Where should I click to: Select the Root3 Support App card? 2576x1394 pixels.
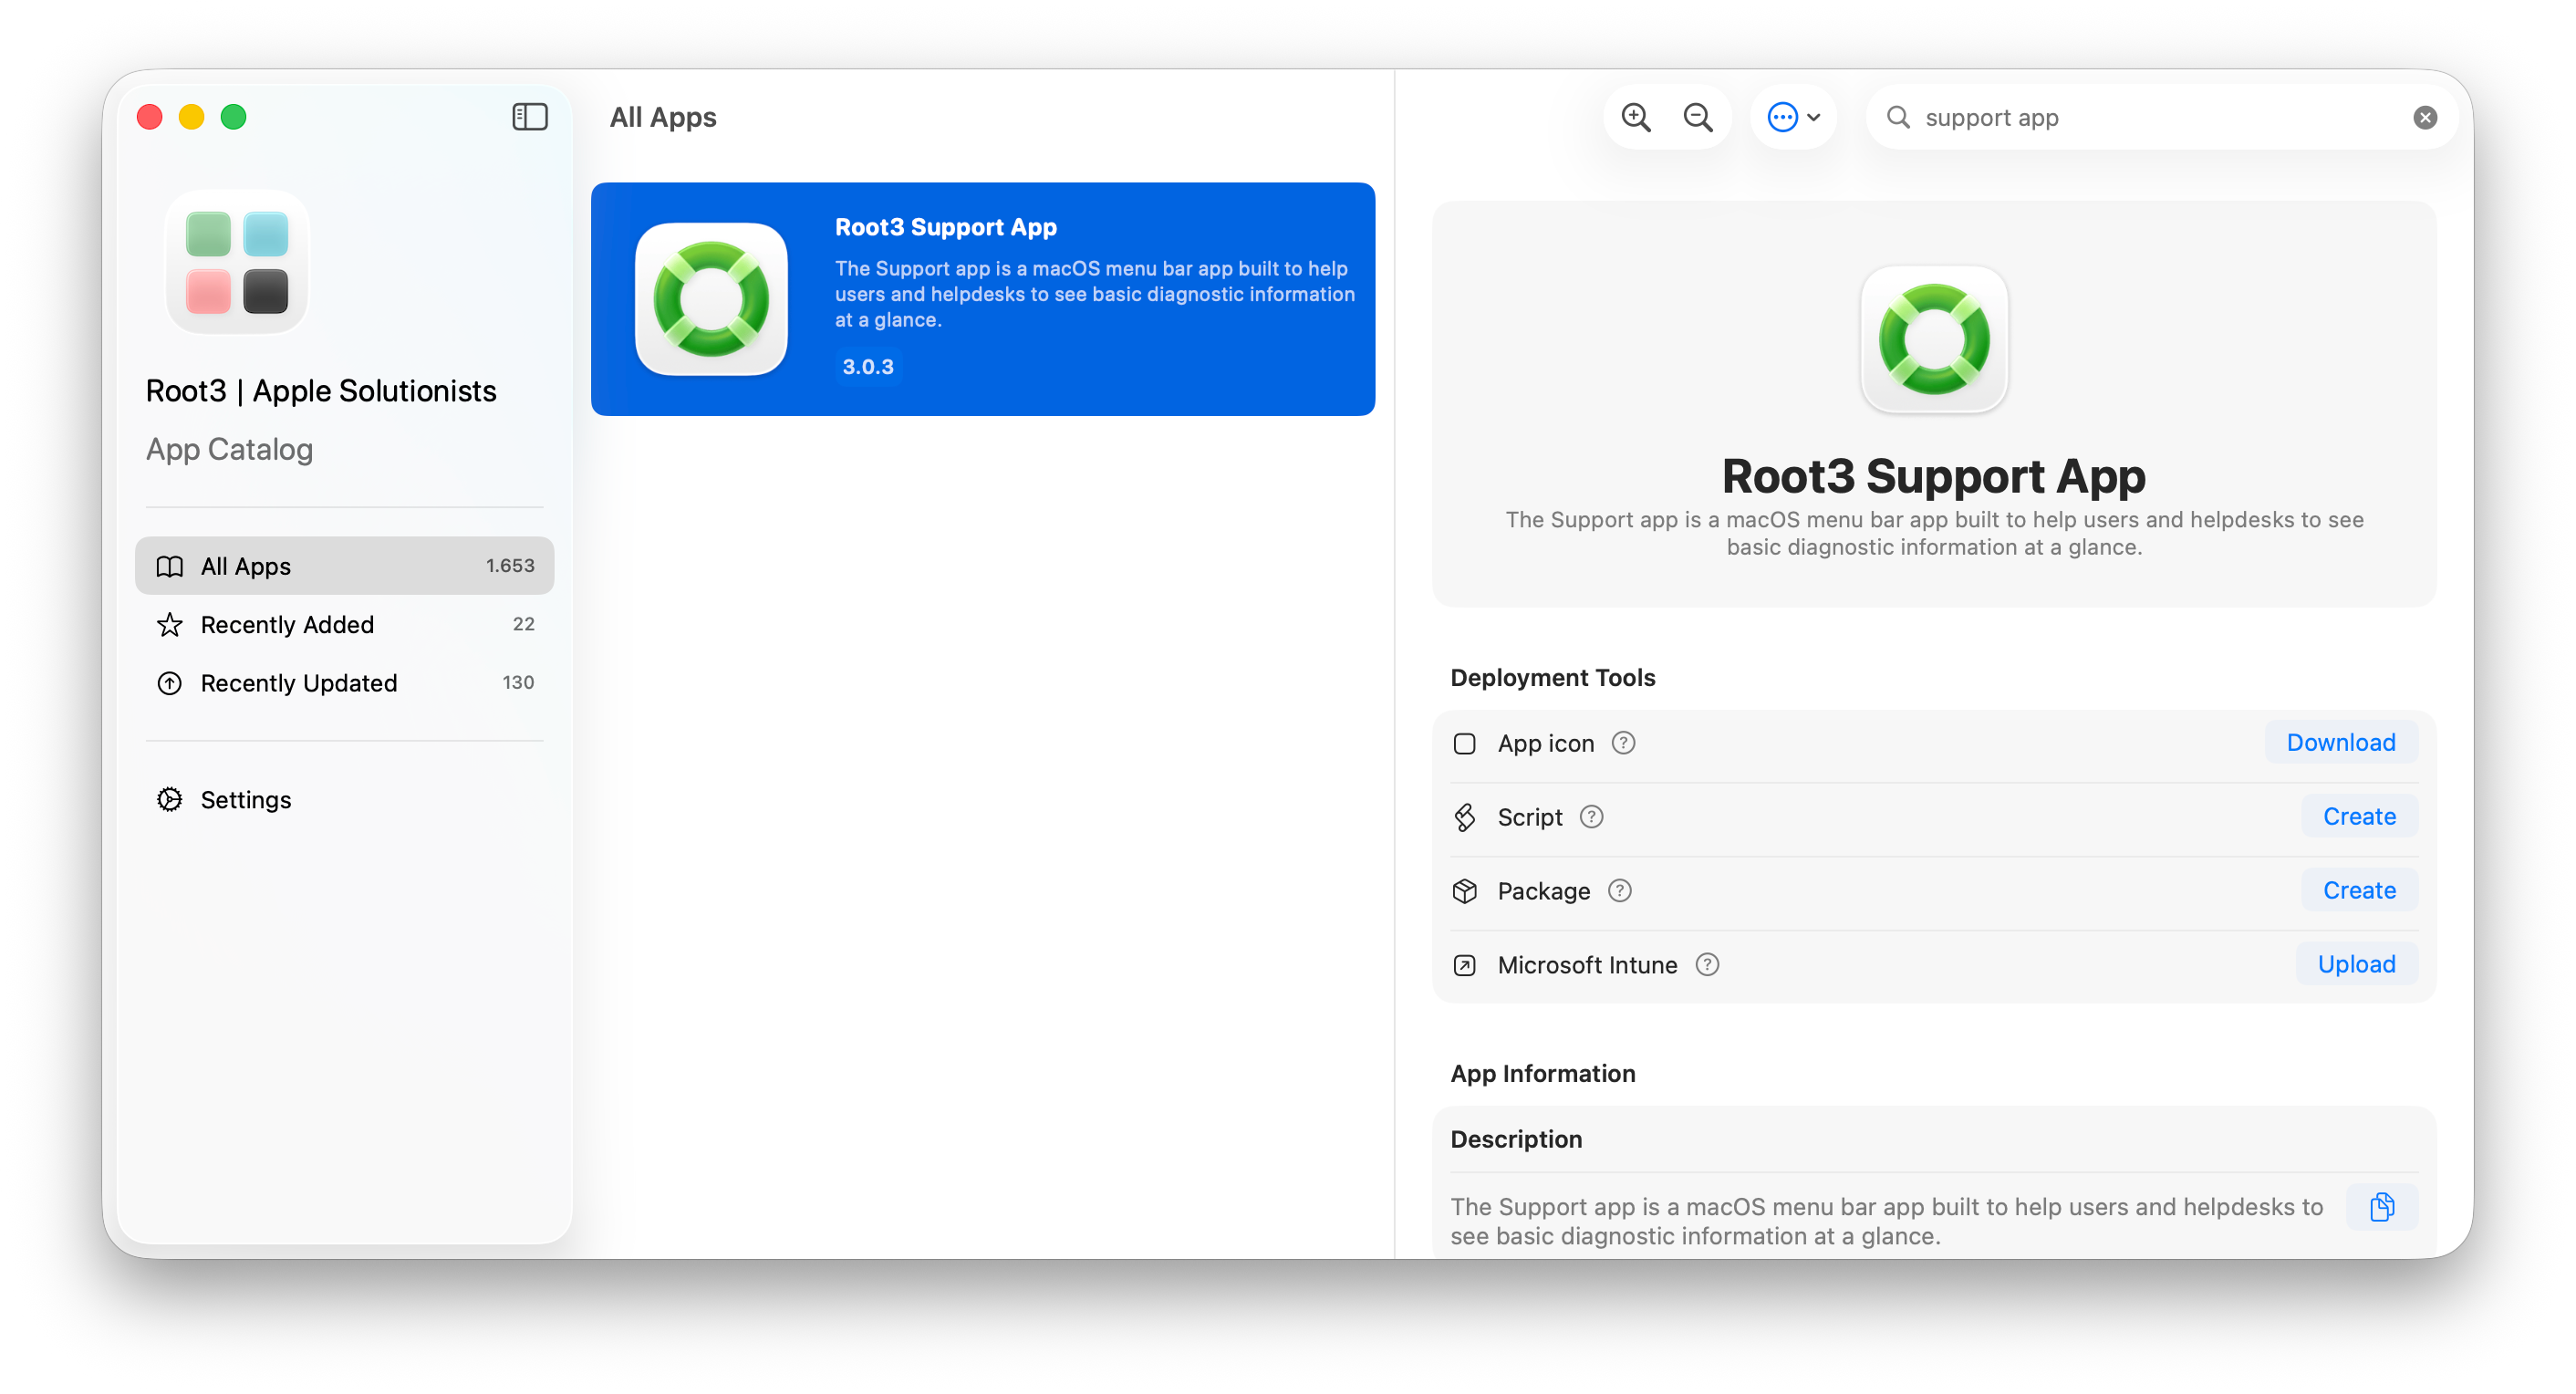pyautogui.click(x=982, y=298)
